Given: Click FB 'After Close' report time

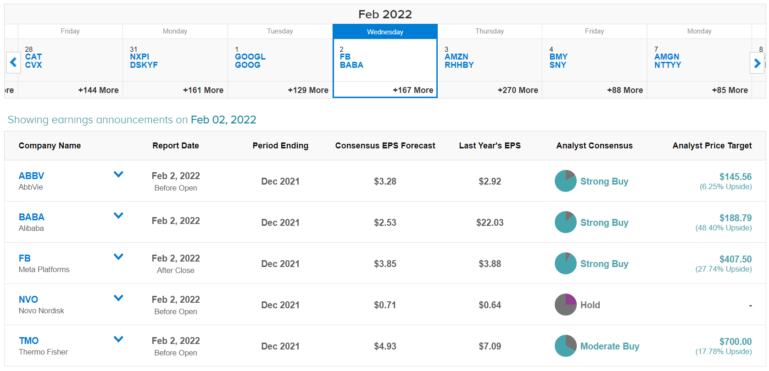Looking at the screenshot, I should click(176, 271).
